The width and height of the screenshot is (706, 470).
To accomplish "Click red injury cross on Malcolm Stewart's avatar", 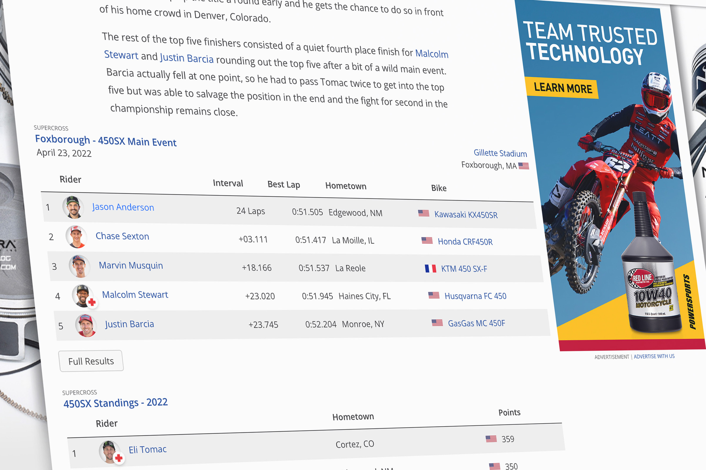I will coord(92,303).
